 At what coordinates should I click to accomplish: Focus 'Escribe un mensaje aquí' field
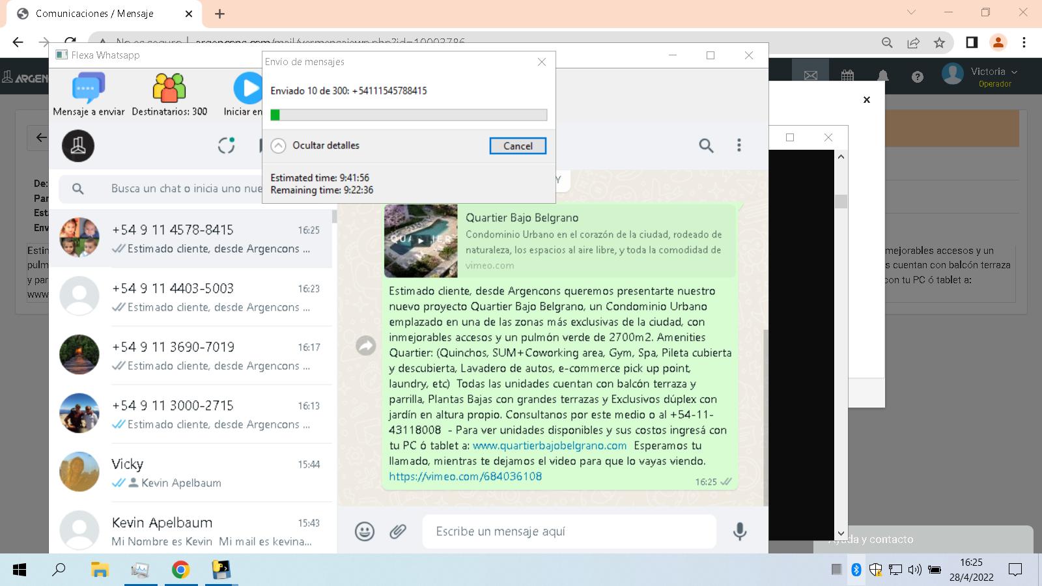[569, 531]
